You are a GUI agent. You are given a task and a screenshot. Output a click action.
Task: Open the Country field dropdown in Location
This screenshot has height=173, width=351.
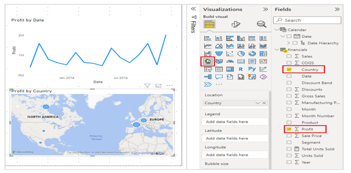pyautogui.click(x=258, y=103)
